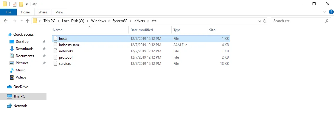Click the protocol file icon
This screenshot has width=334, height=124.
tap(55, 57)
